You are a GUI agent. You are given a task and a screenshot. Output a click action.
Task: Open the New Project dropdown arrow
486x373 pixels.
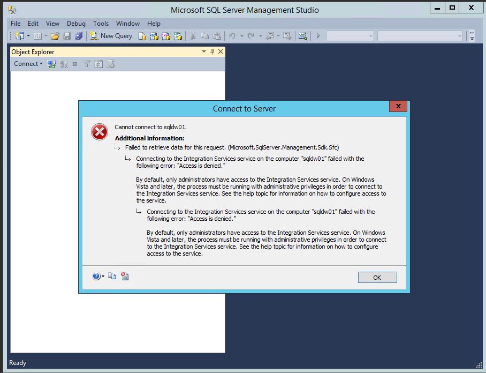click(28, 36)
